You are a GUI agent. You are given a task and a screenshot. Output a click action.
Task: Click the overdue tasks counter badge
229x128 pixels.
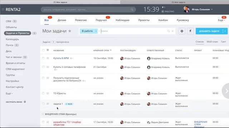[x=53, y=42]
